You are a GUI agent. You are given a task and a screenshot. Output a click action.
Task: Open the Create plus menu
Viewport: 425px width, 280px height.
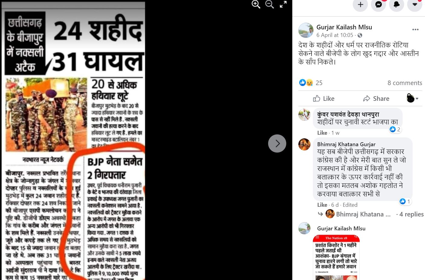point(360,5)
